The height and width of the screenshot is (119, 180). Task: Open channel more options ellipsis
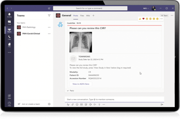pos(172,15)
